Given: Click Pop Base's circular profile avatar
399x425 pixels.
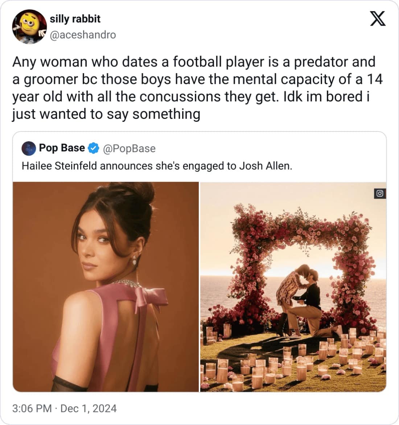Looking at the screenshot, I should [x=28, y=147].
